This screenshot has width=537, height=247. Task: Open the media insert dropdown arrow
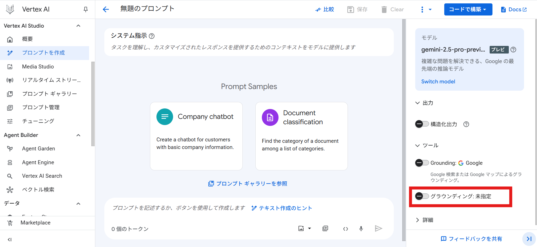point(310,228)
